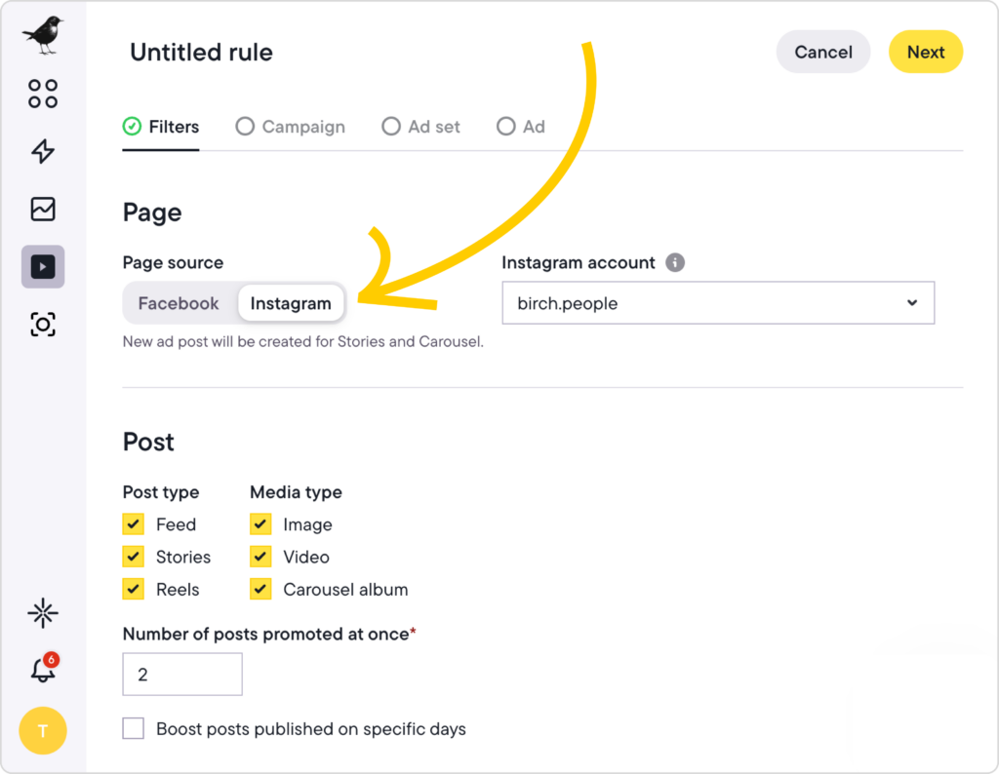Viewport: 999px width, 774px height.
Task: Cancel the untitled rule creation
Action: (822, 52)
